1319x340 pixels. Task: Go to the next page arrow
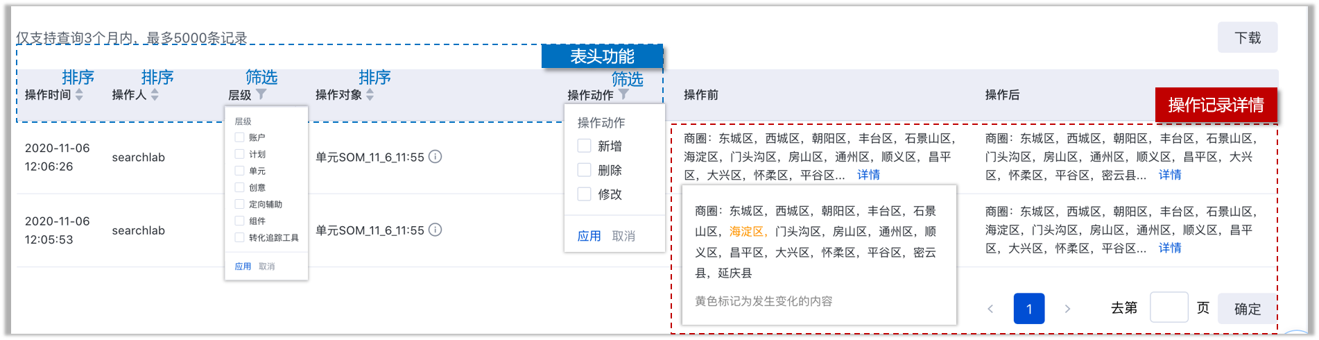click(x=1067, y=309)
